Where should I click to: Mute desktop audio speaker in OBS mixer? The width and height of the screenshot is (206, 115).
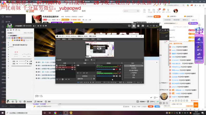[117, 76]
